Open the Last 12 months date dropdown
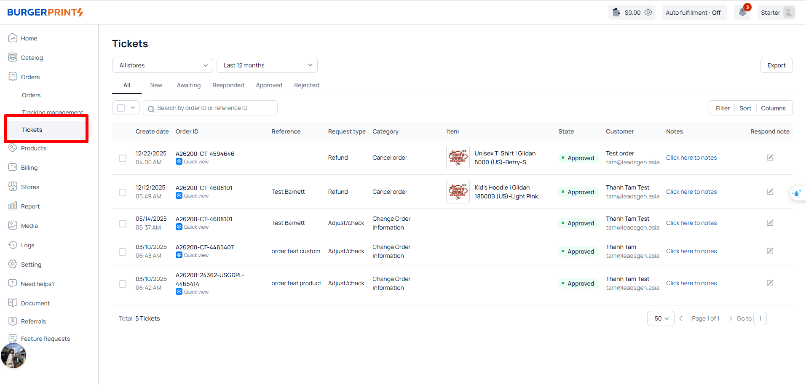The height and width of the screenshot is (385, 806). [x=267, y=65]
